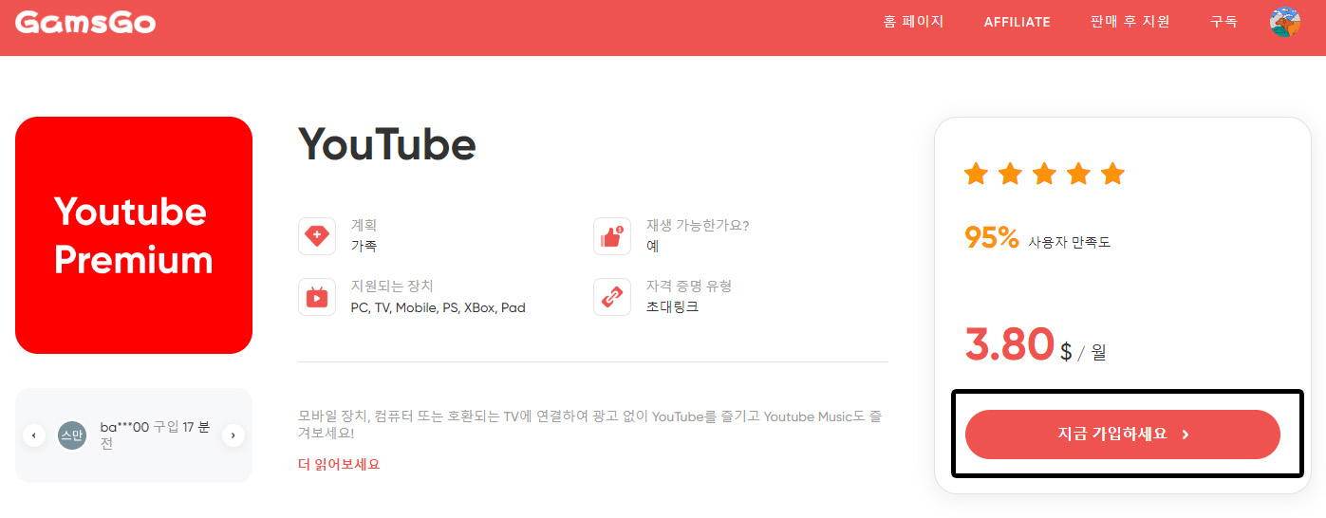Click the GamsGo logo
The image size is (1326, 518).
[x=85, y=22]
